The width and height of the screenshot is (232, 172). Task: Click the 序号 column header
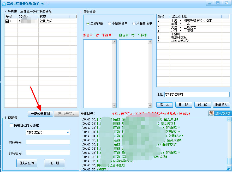(x=11, y=16)
